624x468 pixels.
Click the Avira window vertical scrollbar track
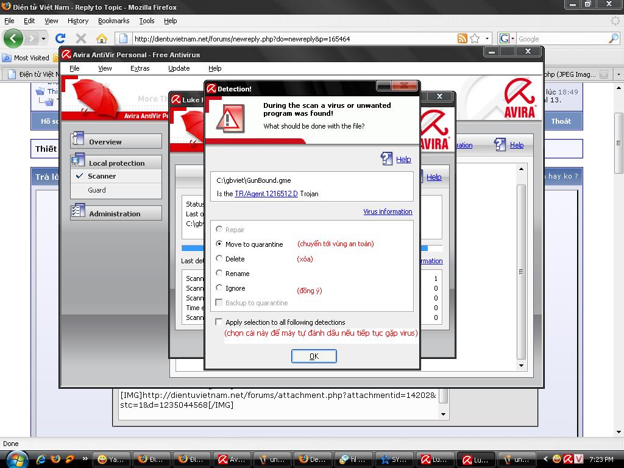click(x=522, y=267)
